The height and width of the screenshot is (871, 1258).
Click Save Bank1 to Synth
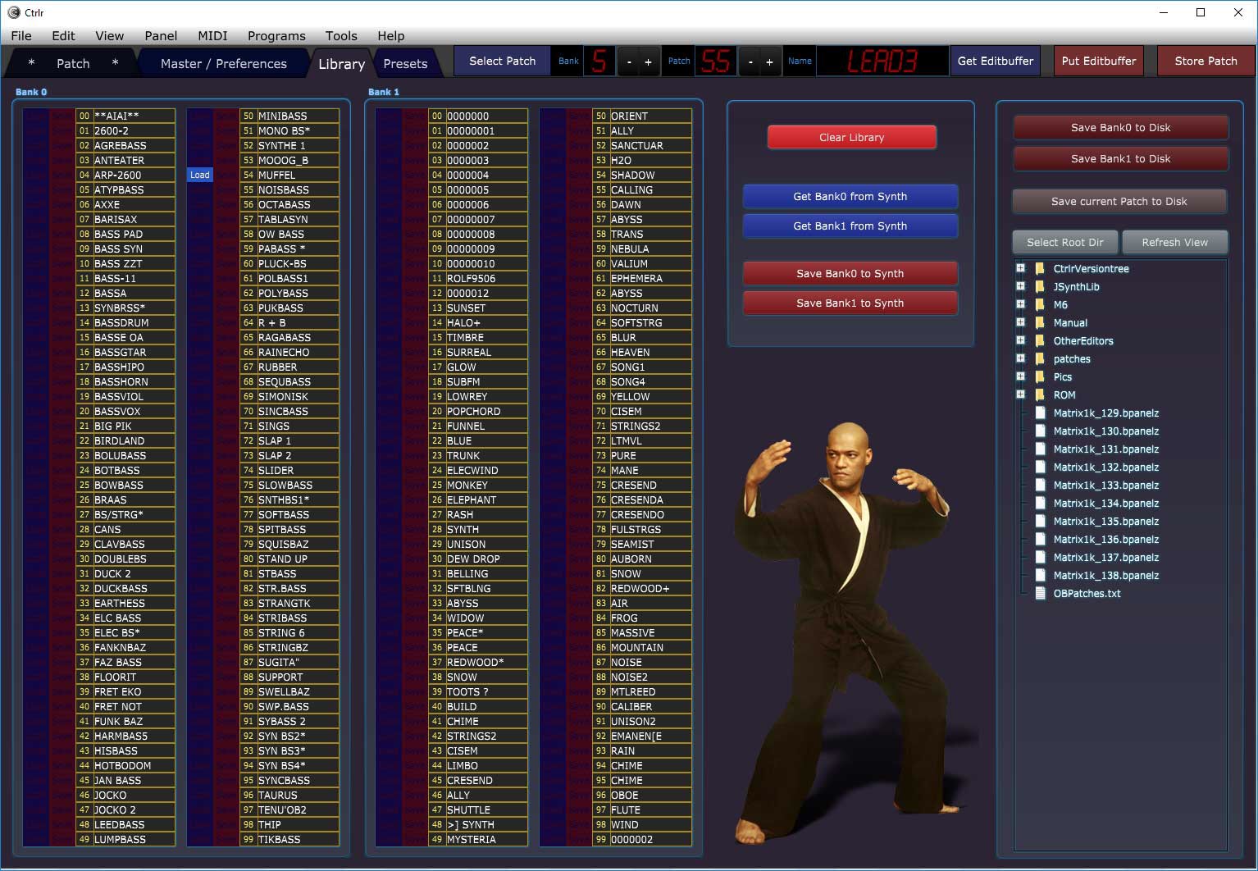(x=850, y=303)
